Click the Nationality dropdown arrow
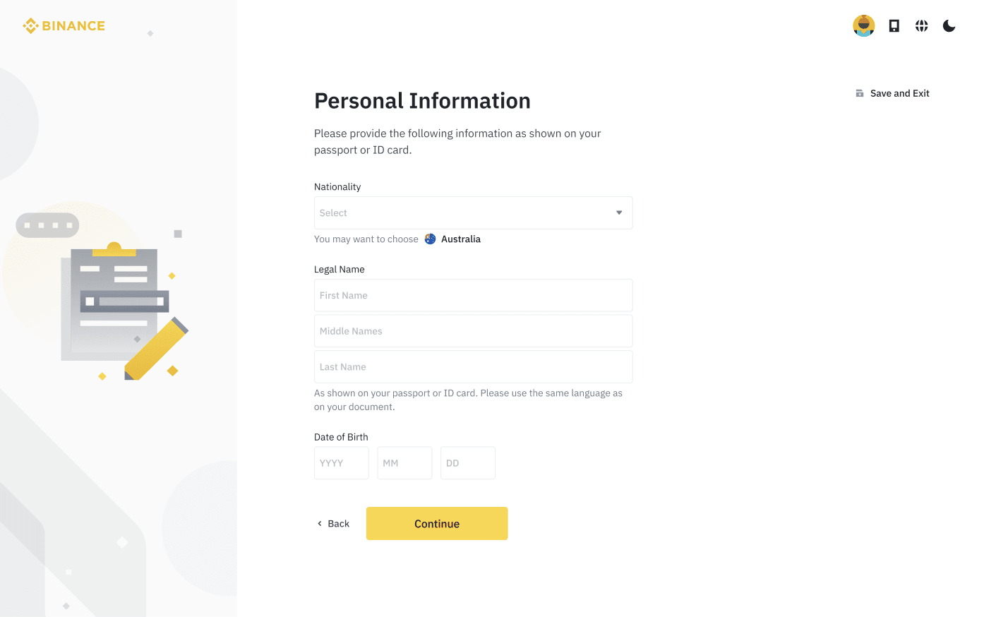The width and height of the screenshot is (984, 617). click(619, 213)
